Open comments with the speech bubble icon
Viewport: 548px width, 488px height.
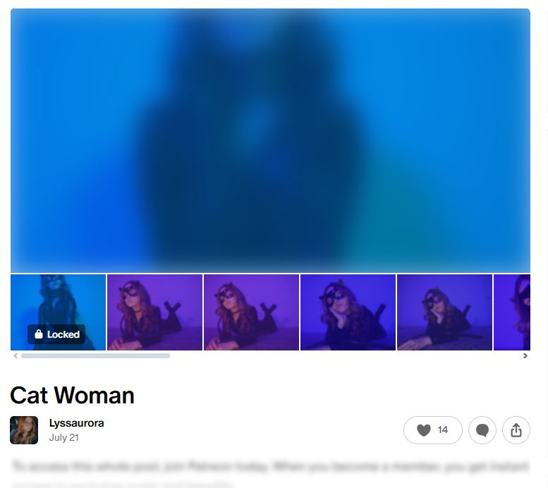pos(482,430)
